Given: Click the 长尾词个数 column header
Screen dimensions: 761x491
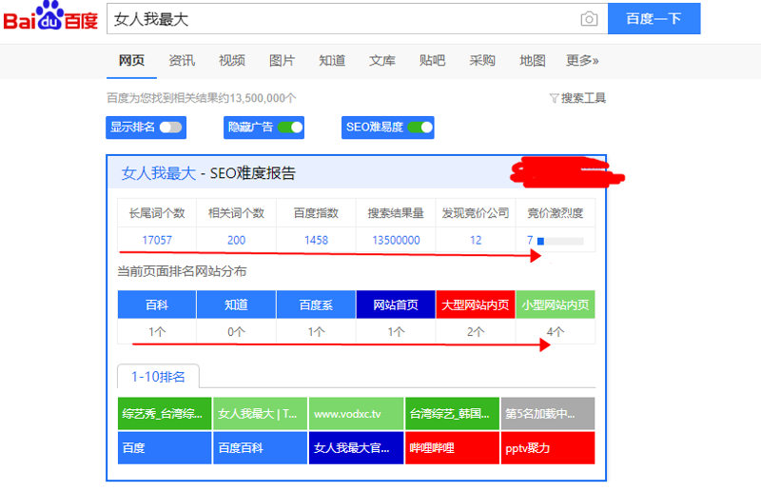Looking at the screenshot, I should coord(157,213).
